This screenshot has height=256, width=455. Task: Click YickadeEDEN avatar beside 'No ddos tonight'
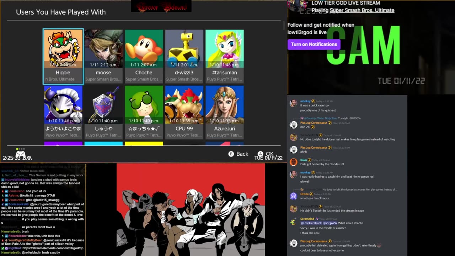click(293, 137)
